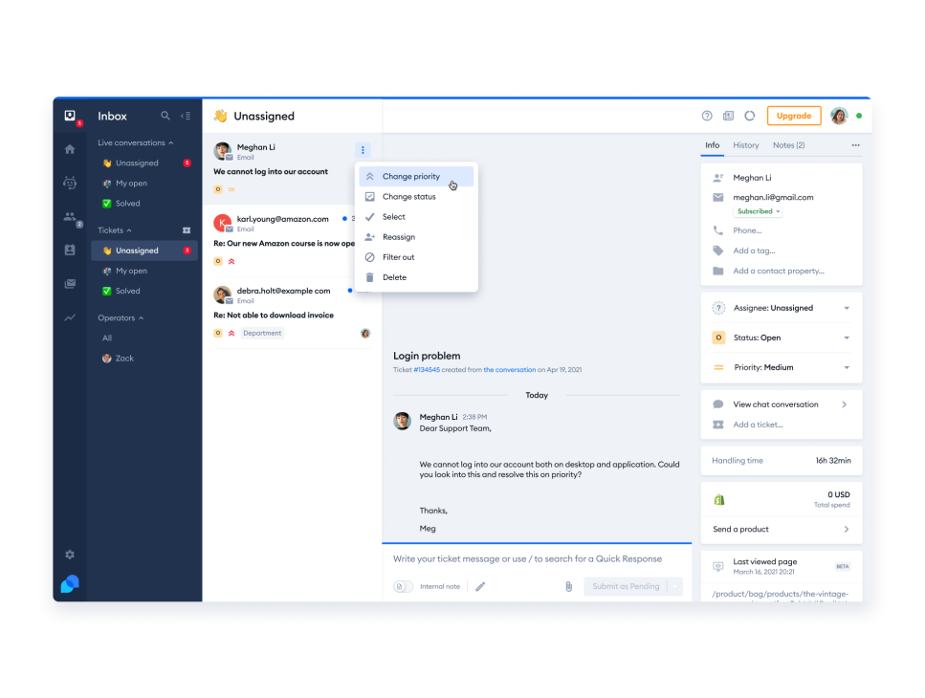Click the ticket message input field
The image size is (925, 698).
[528, 558]
